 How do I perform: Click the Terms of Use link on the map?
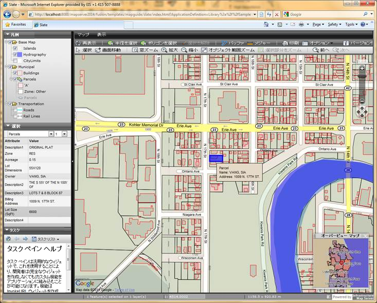(124, 290)
